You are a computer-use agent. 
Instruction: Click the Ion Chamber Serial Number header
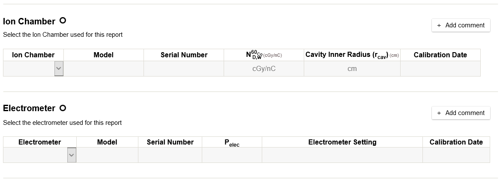coord(183,55)
